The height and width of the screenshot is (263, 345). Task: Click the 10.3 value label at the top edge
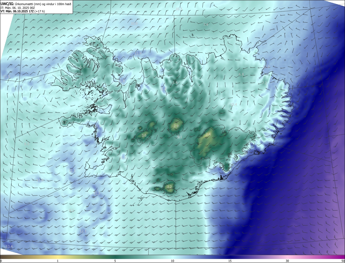coord(179,9)
